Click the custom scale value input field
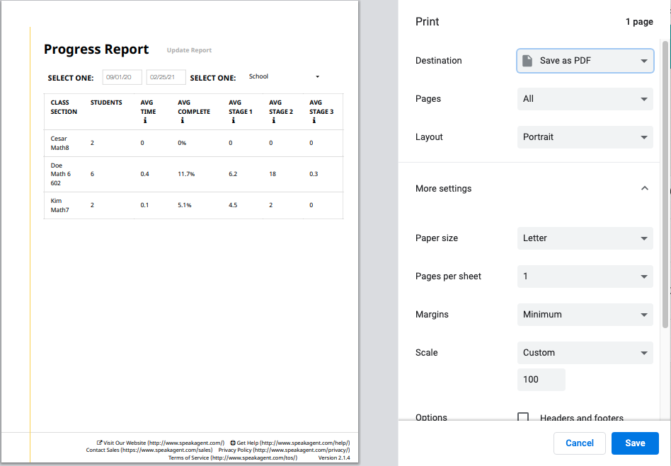This screenshot has height=466, width=671. pos(541,380)
